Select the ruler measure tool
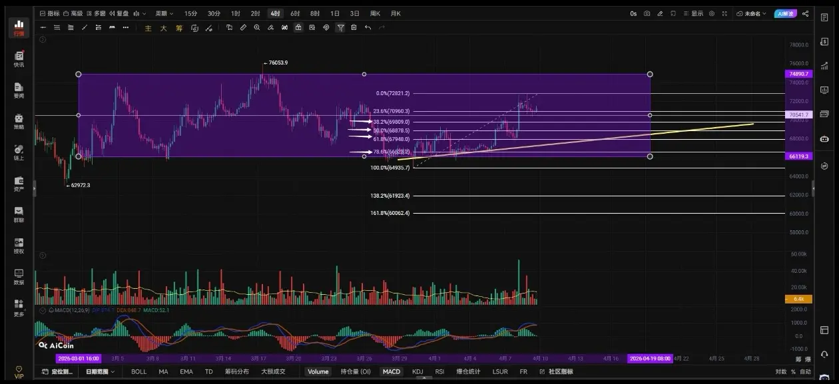Image resolution: width=839 pixels, height=384 pixels. click(x=243, y=27)
